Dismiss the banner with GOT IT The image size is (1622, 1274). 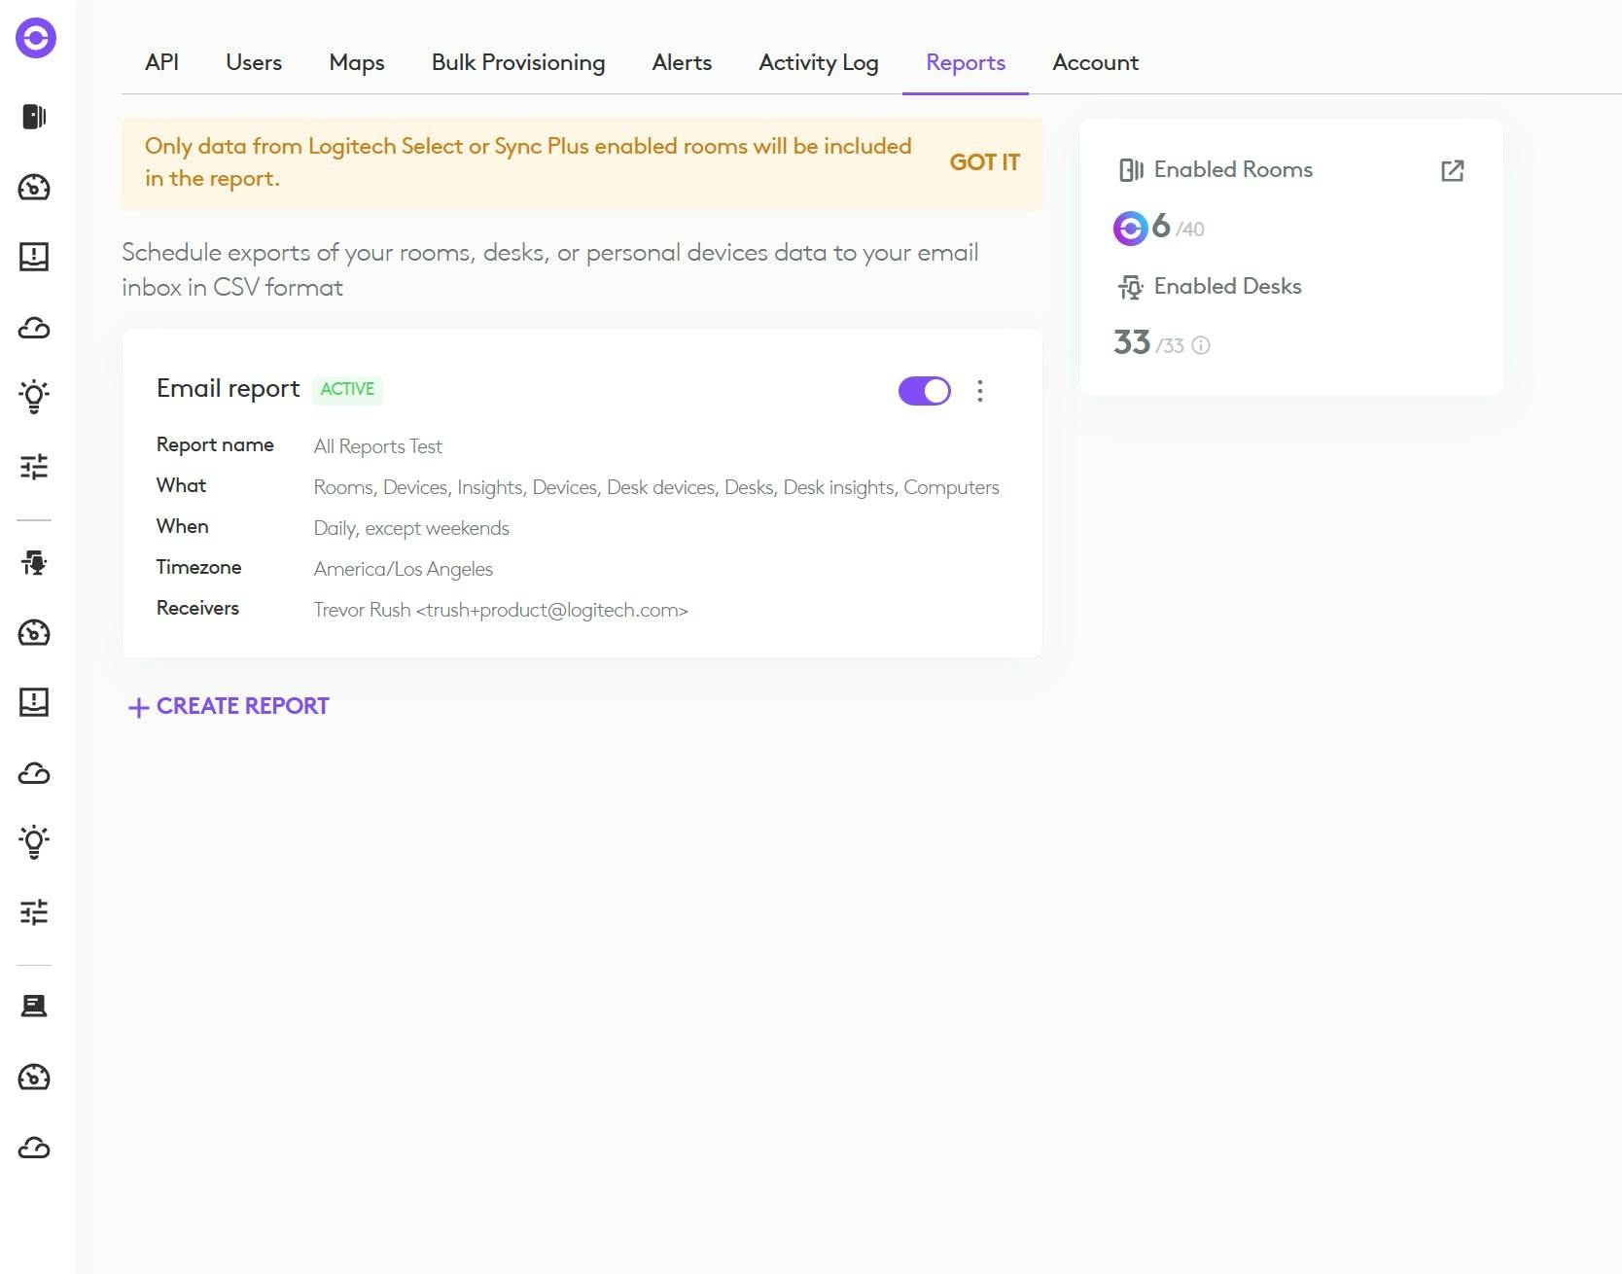coord(984,162)
